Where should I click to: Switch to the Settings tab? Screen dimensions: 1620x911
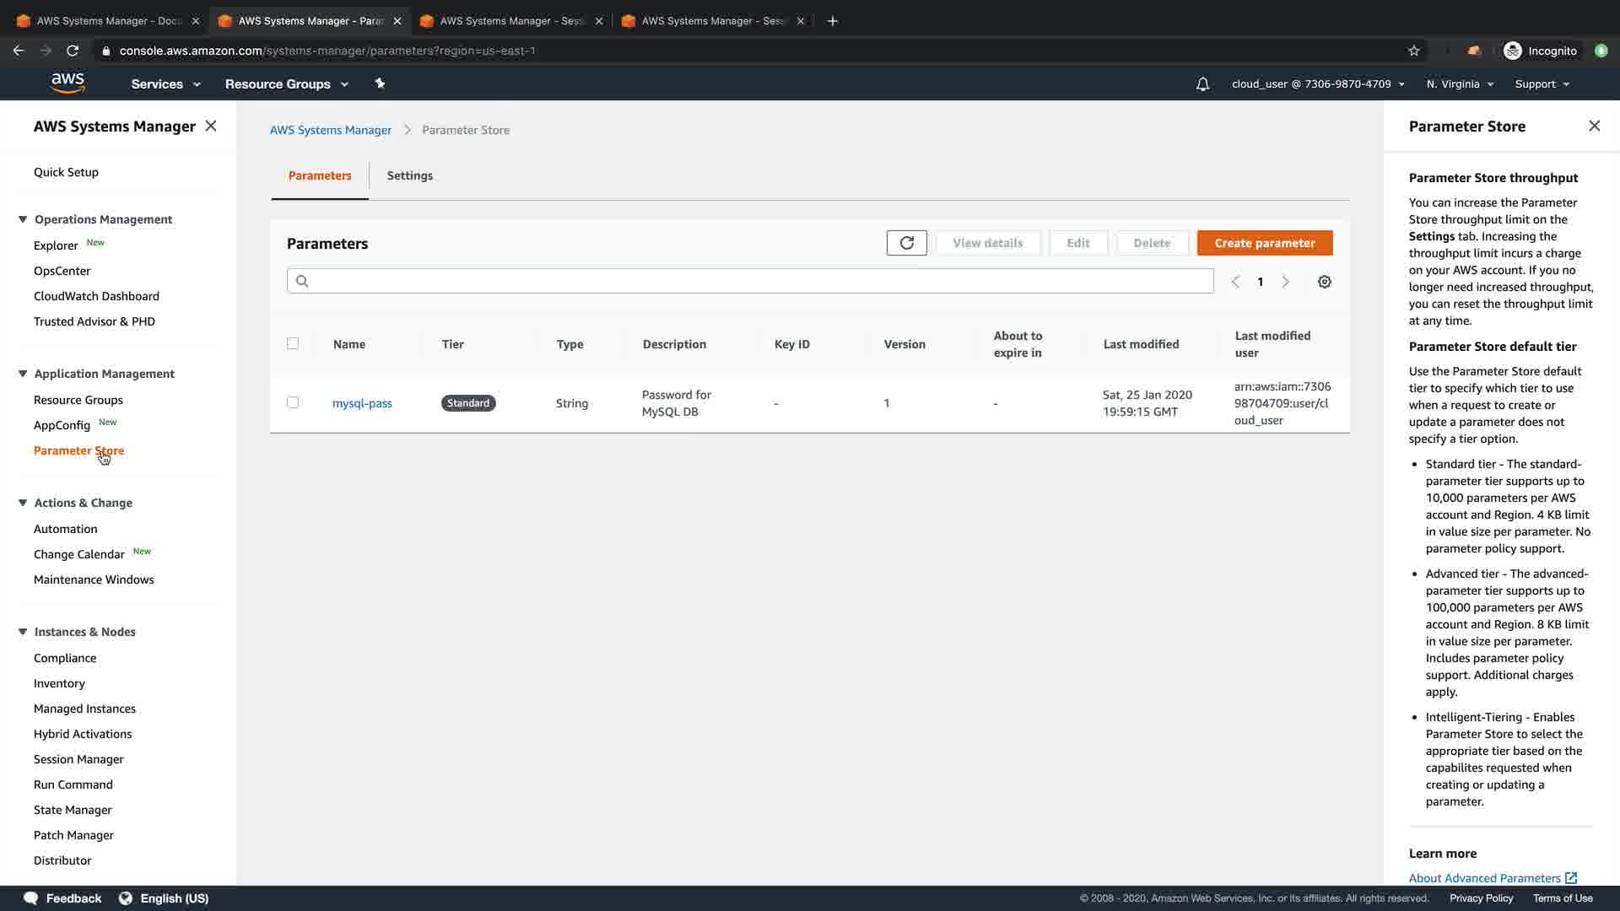[409, 175]
